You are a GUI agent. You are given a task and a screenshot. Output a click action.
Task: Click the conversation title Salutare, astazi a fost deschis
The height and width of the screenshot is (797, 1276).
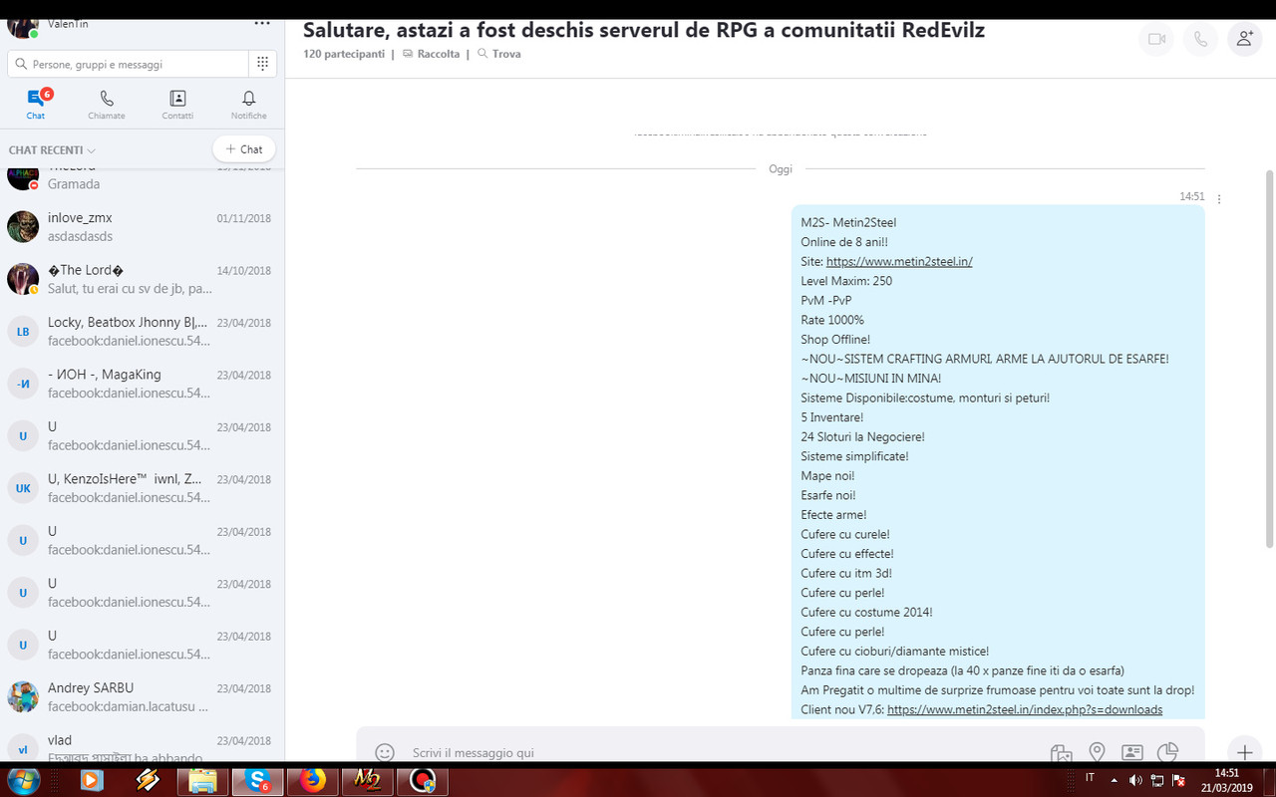click(x=643, y=30)
